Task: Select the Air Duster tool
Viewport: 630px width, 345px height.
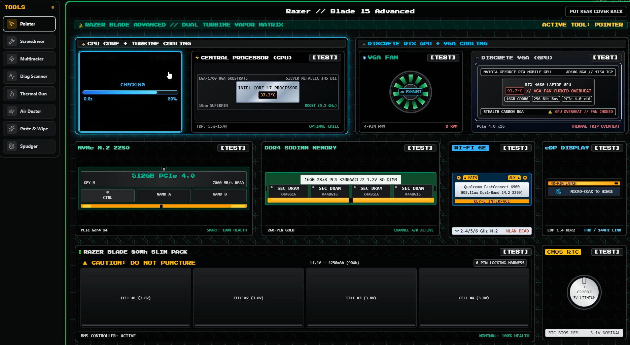Action: pyautogui.click(x=29, y=111)
